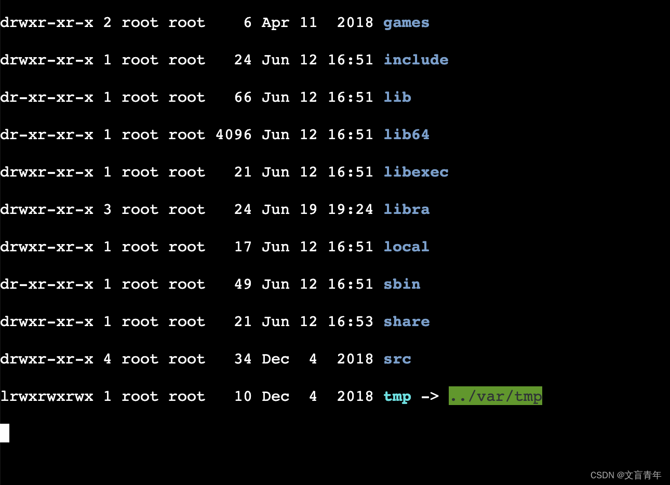Click the 2018 year in tmp row

click(x=355, y=396)
